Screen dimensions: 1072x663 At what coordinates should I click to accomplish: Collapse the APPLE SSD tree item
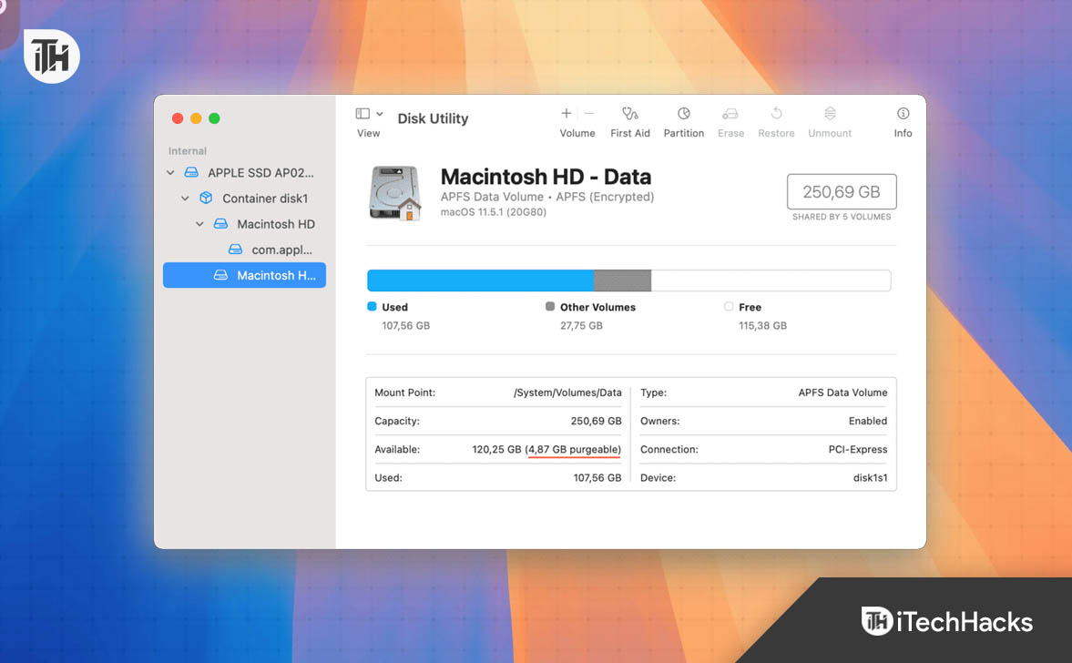coord(170,173)
